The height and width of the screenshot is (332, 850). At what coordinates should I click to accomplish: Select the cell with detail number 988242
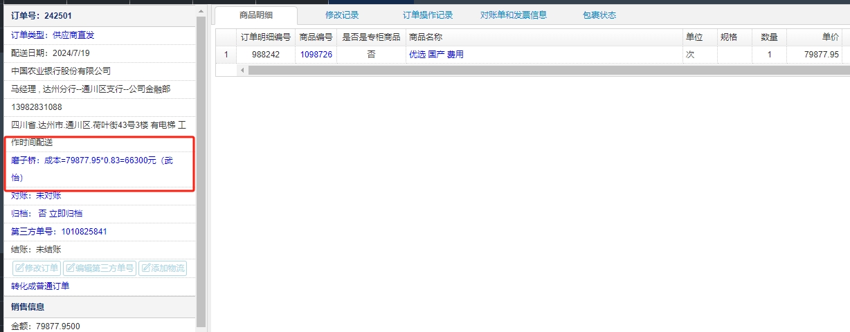(x=265, y=54)
